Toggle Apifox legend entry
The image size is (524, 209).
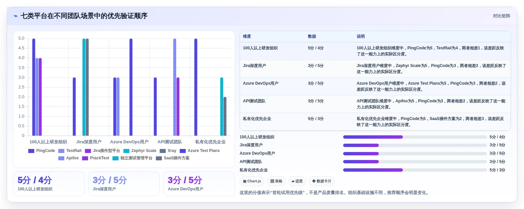(68, 158)
